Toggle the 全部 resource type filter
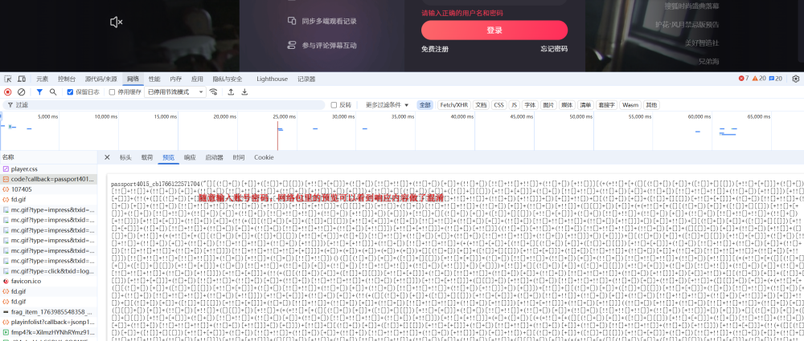 [425, 105]
